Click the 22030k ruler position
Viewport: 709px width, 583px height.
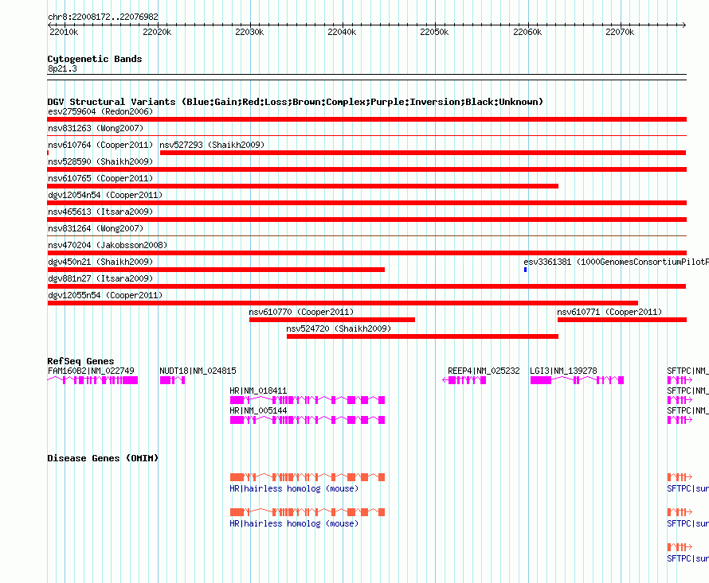point(249,32)
